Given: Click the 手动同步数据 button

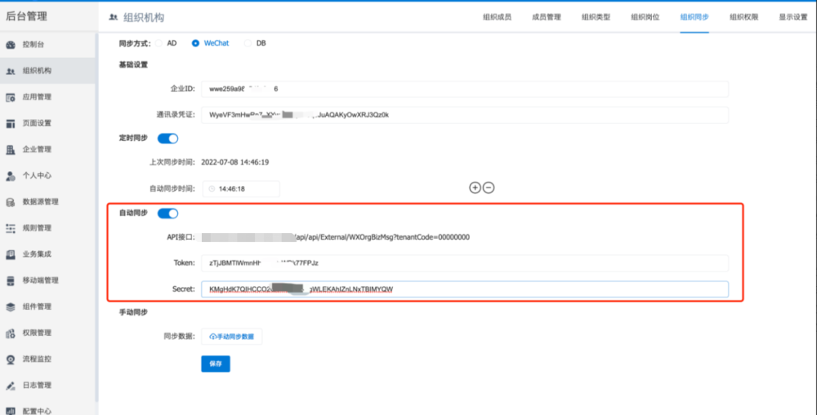Looking at the screenshot, I should (x=232, y=337).
